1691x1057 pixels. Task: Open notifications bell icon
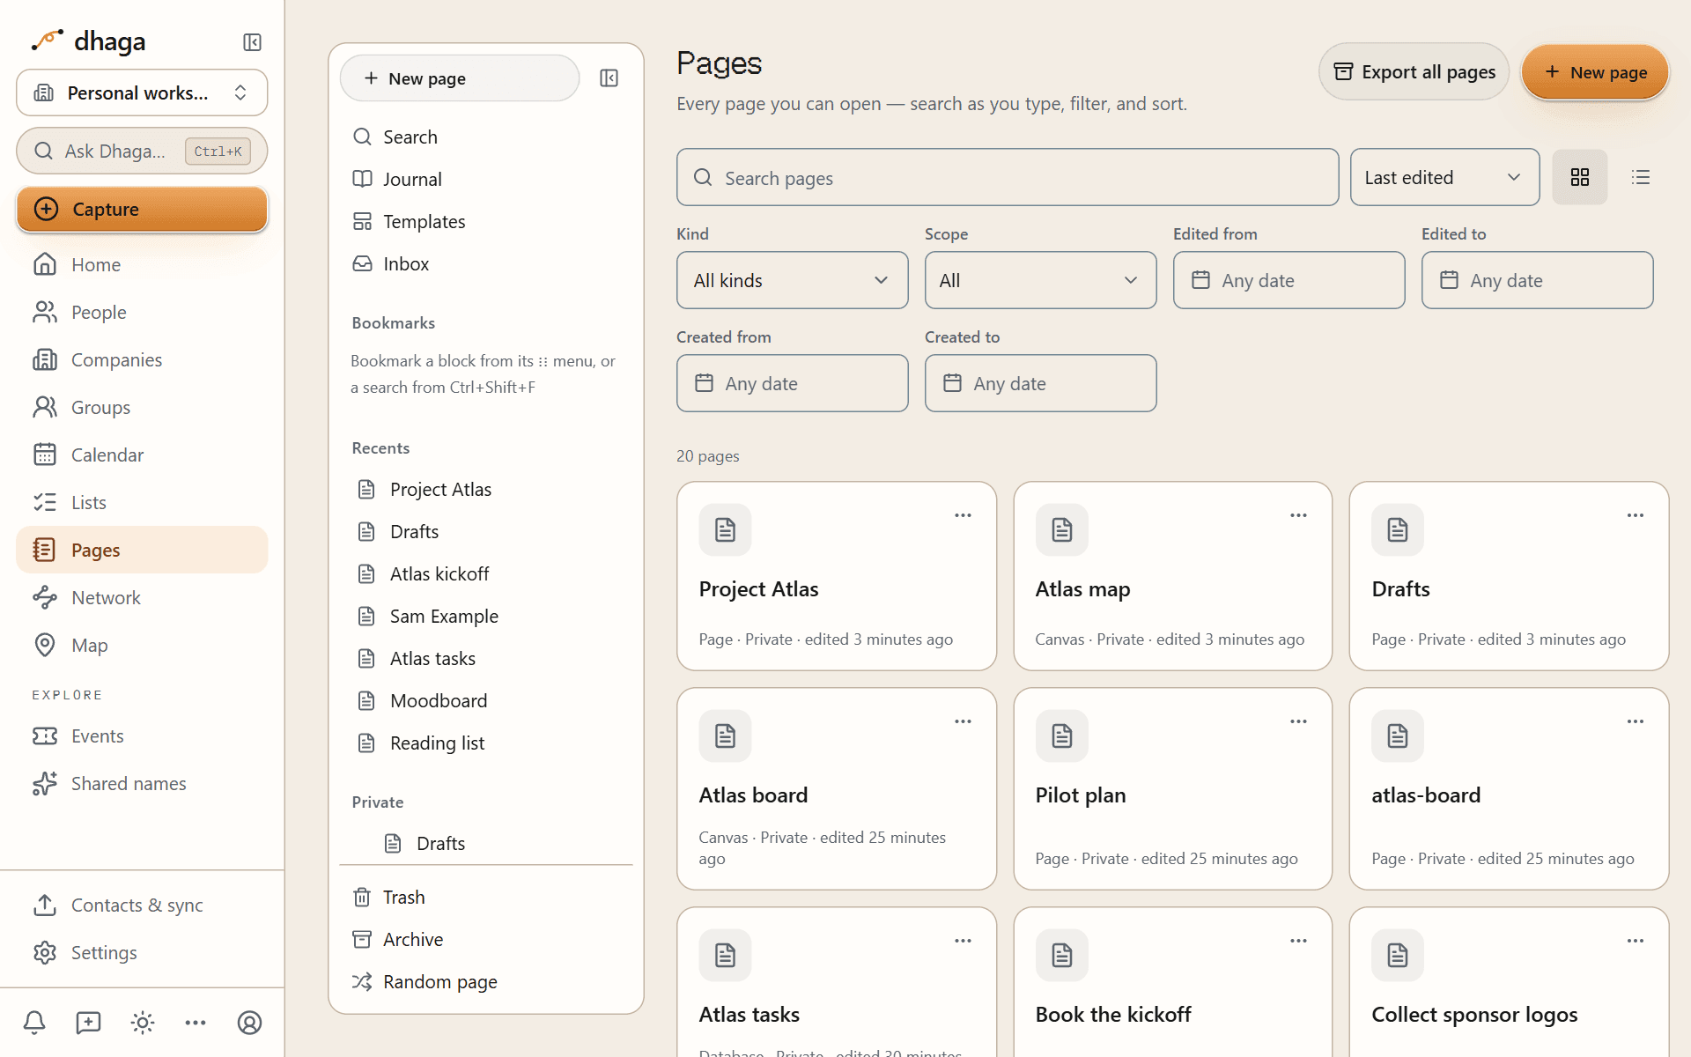[34, 1023]
